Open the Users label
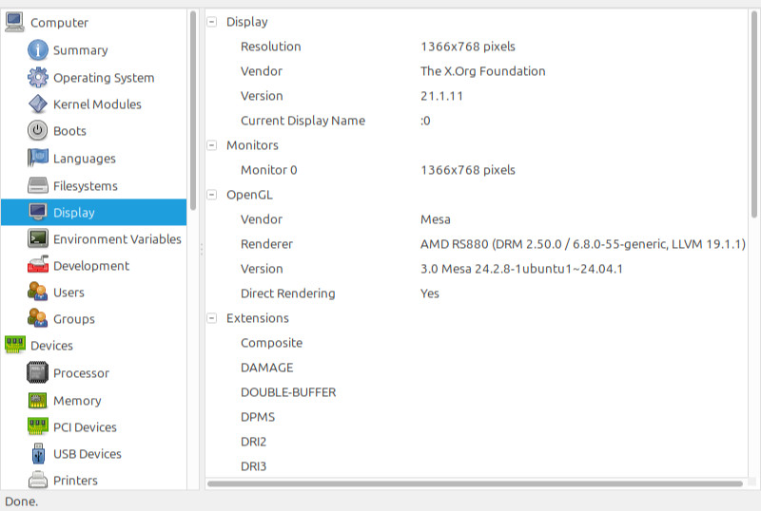This screenshot has height=511, width=761. [68, 293]
